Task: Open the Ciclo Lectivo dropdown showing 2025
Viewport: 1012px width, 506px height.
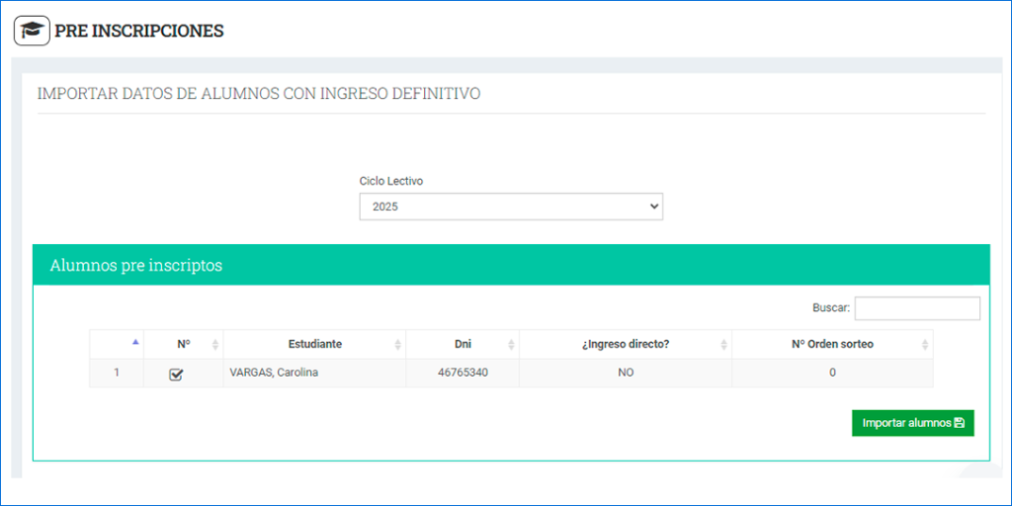Action: click(510, 207)
